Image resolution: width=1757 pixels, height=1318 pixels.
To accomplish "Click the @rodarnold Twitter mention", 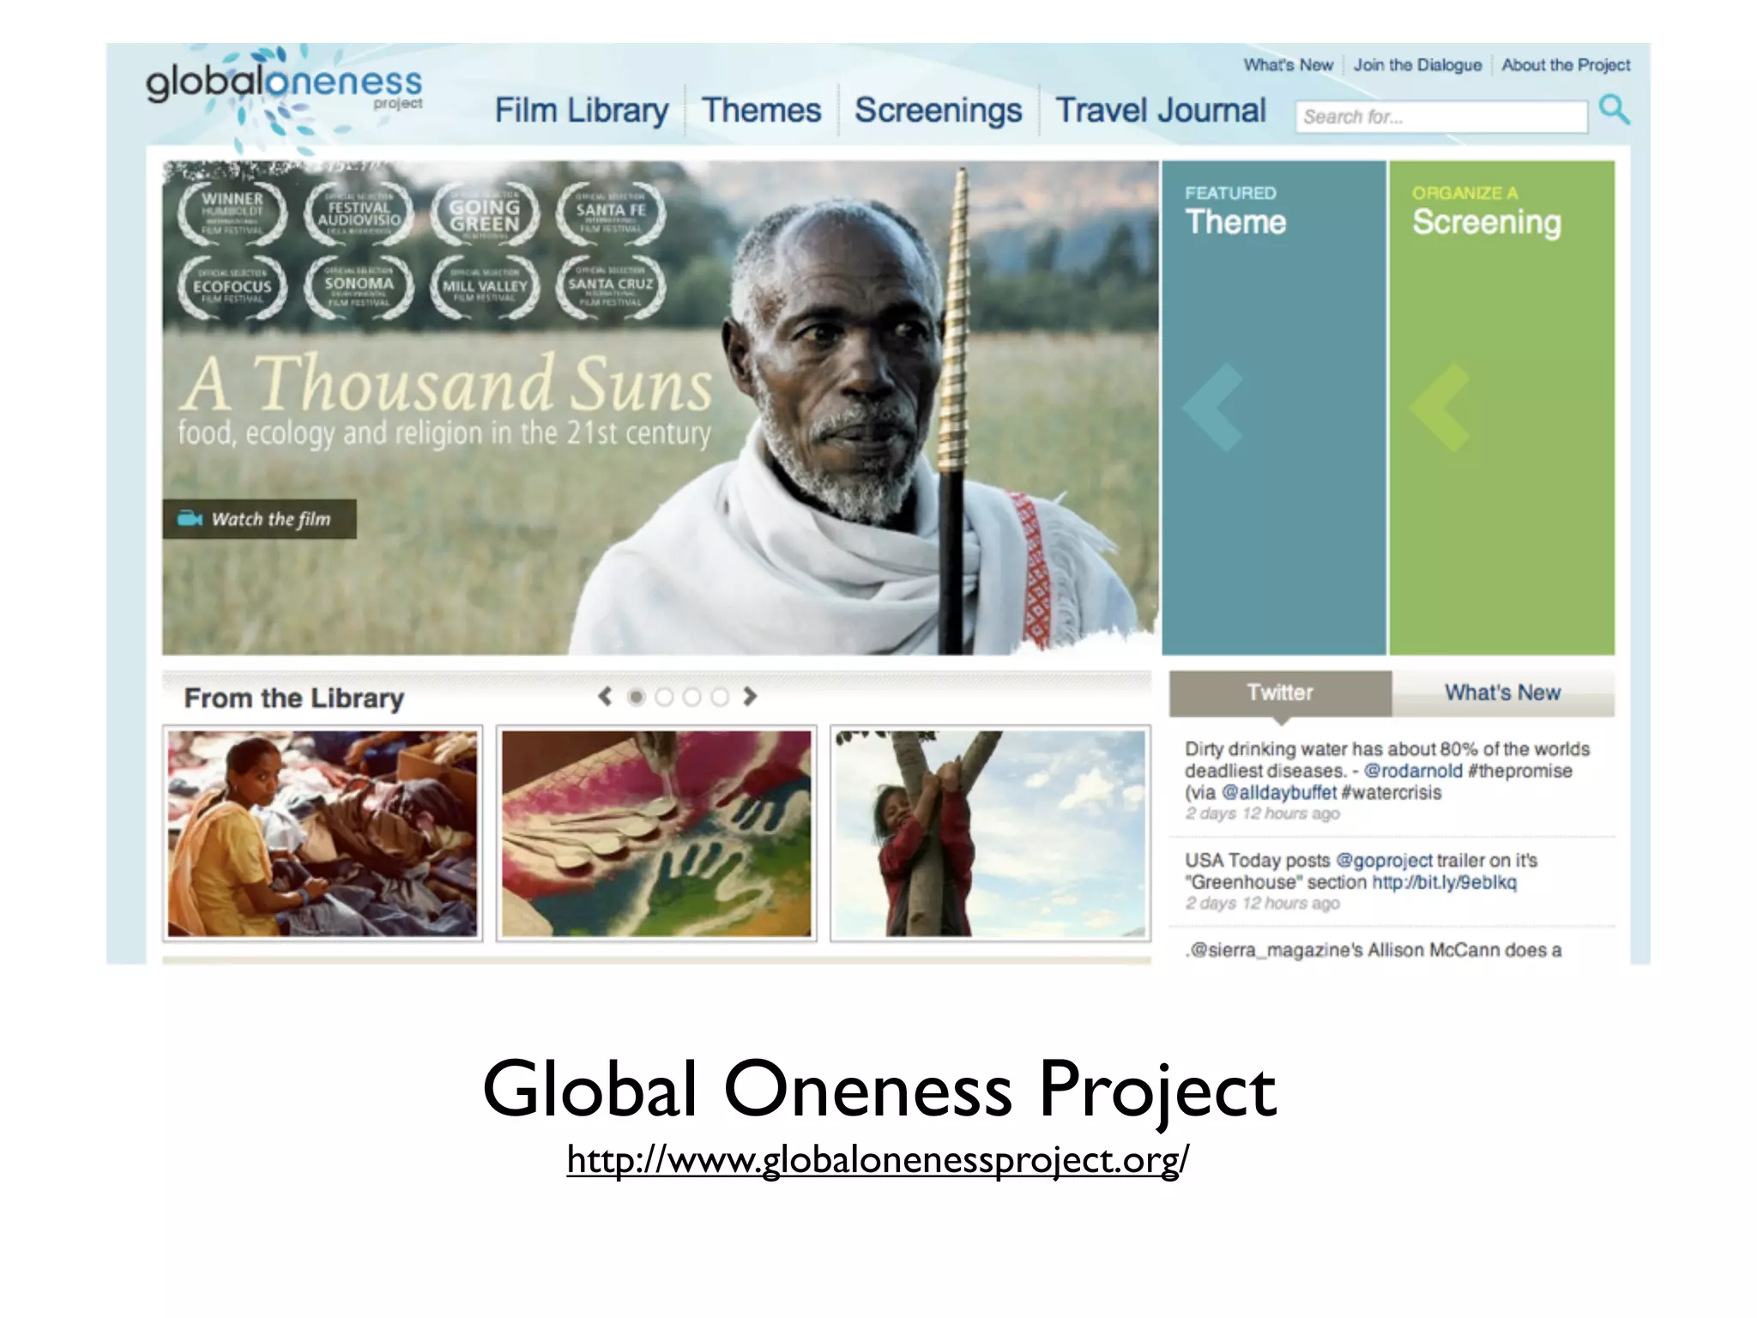I will [x=1413, y=771].
